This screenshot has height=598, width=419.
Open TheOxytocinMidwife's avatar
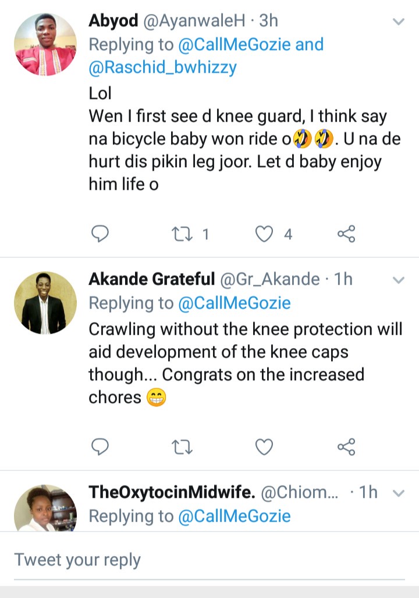coord(45,509)
